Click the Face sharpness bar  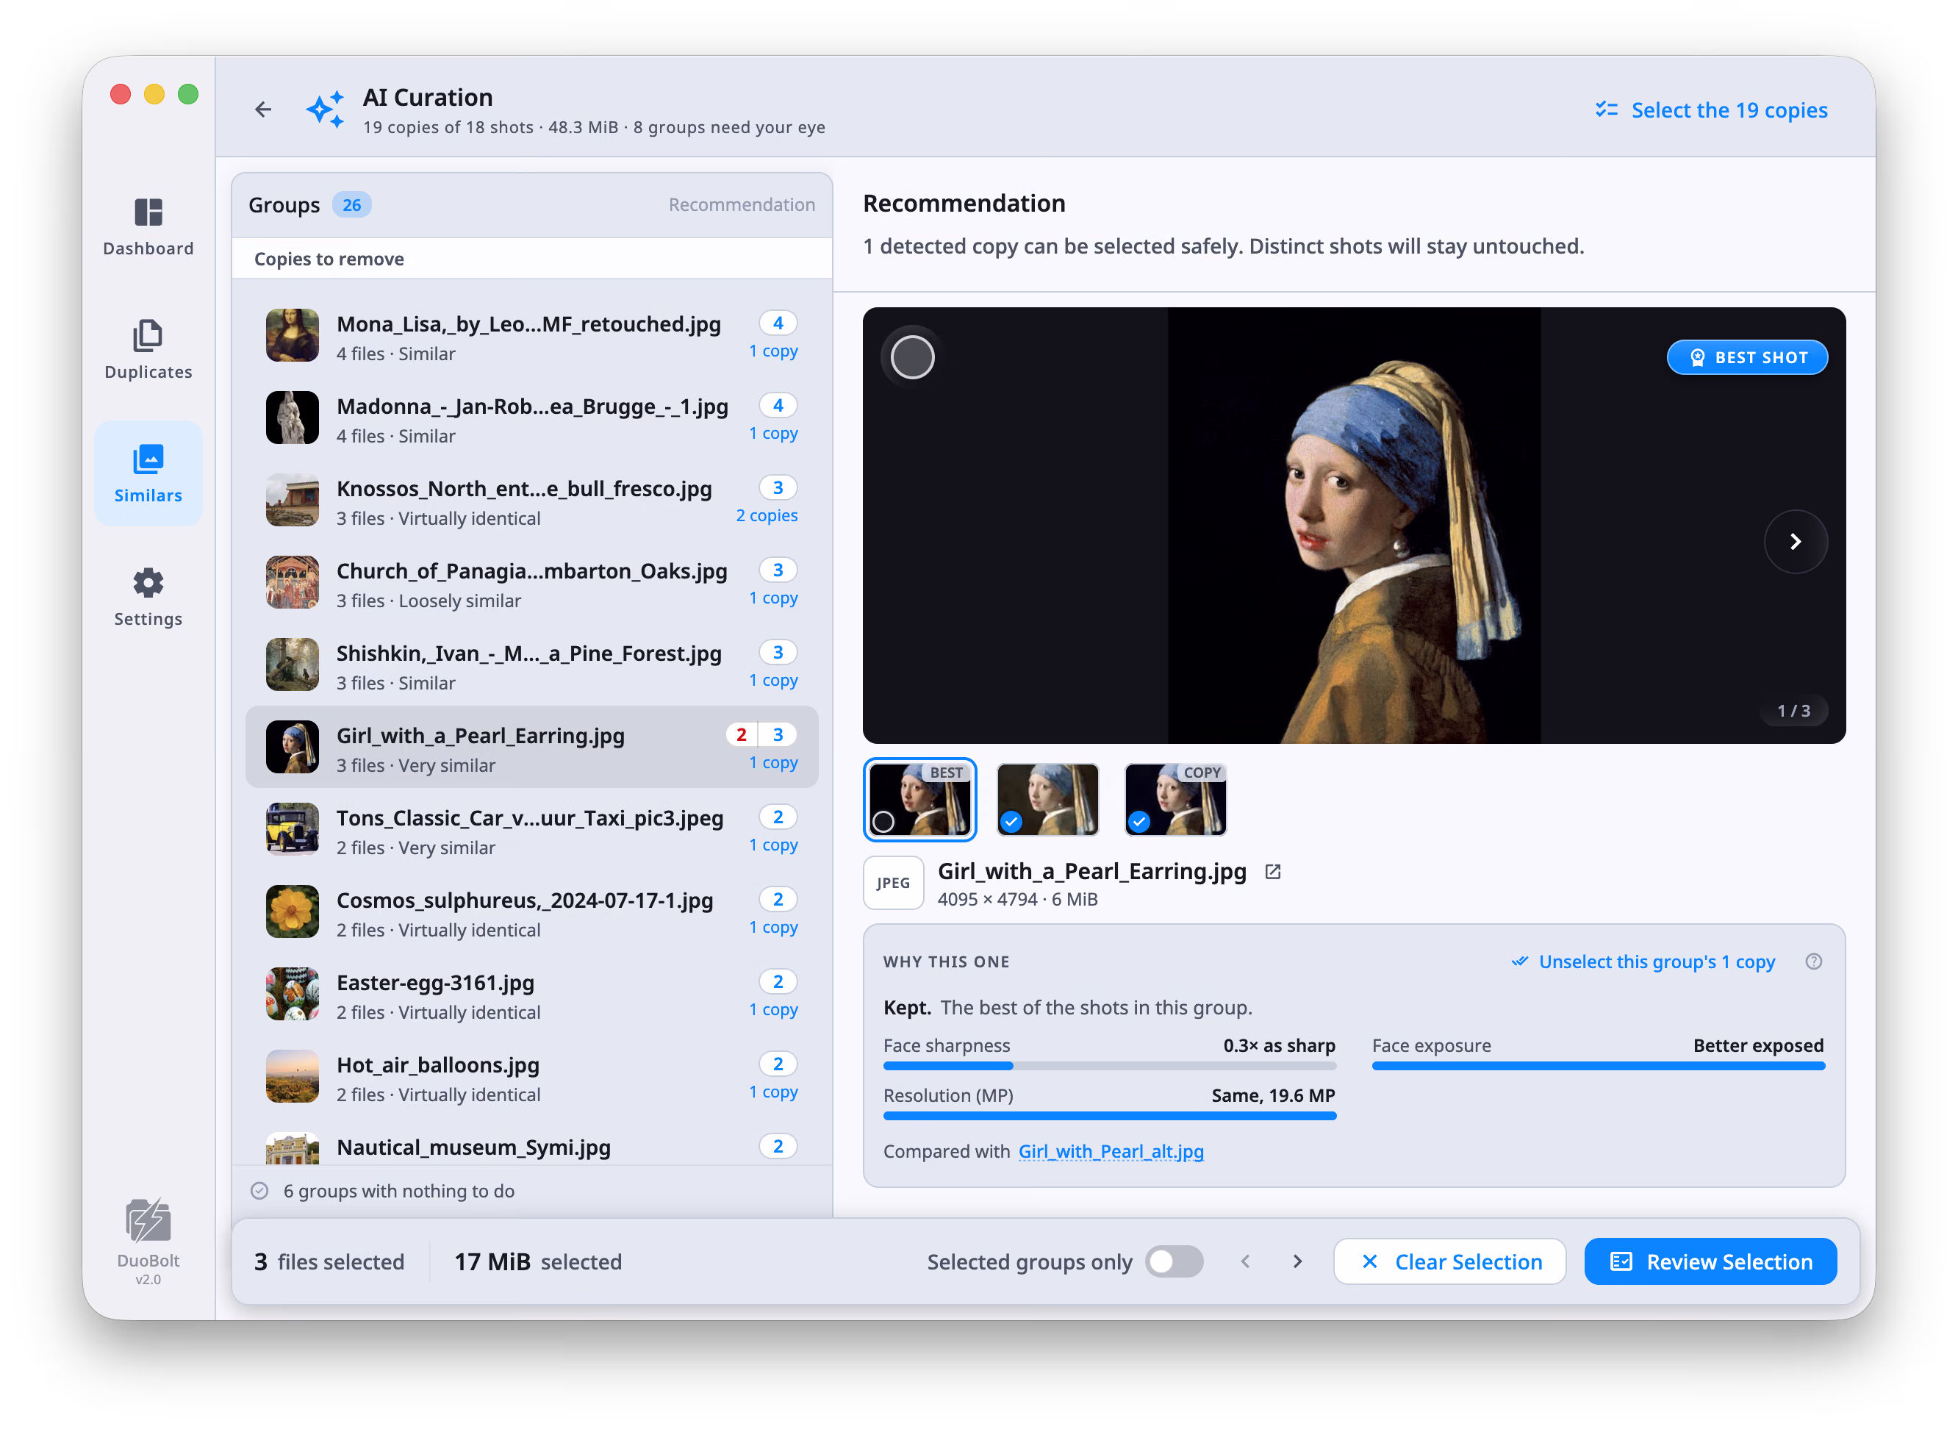pos(1110,1067)
